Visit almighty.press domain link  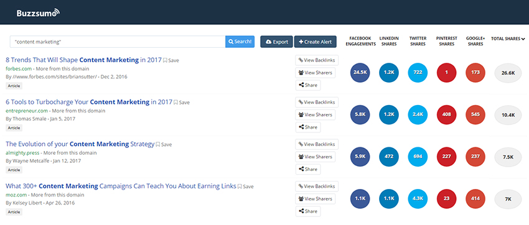pyautogui.click(x=22, y=152)
